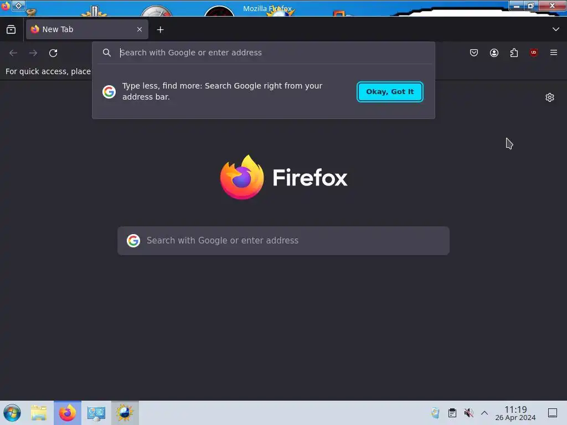Personalize new tab with gear icon
Image resolution: width=567 pixels, height=425 pixels.
pyautogui.click(x=550, y=97)
